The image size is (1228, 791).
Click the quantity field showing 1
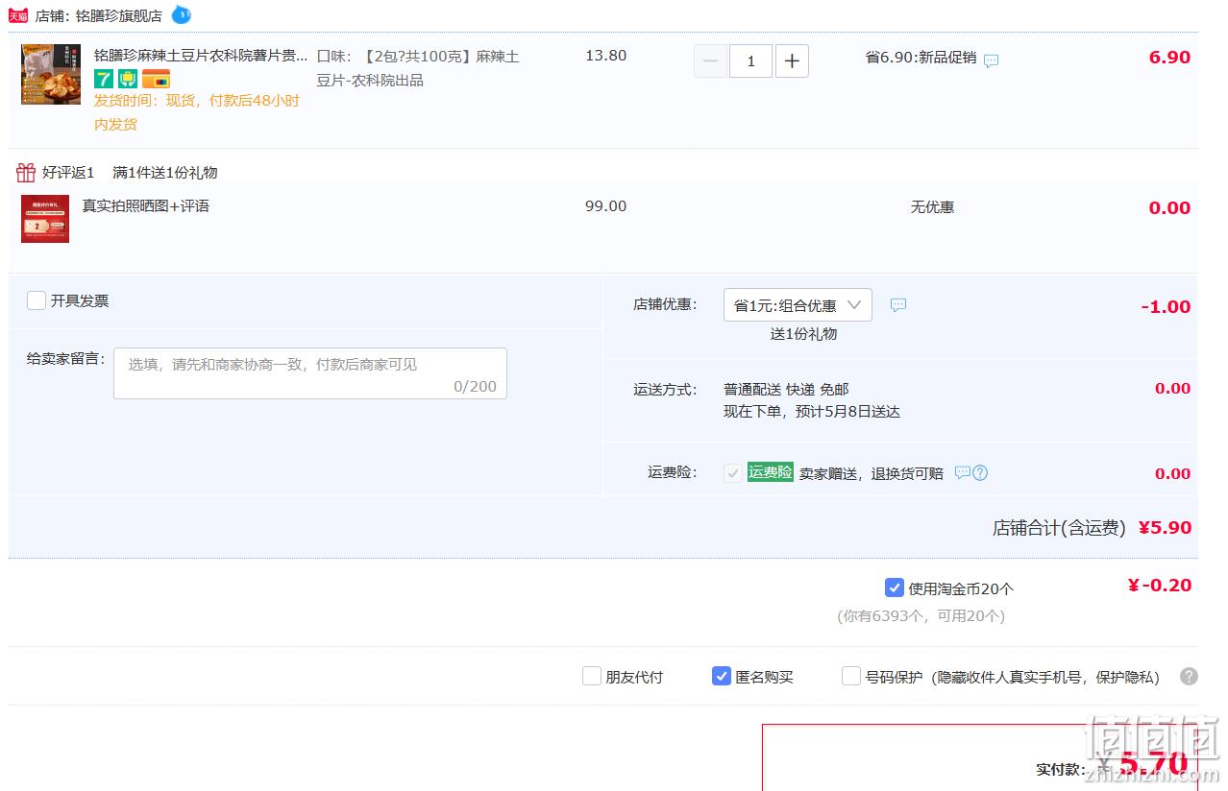(x=750, y=61)
